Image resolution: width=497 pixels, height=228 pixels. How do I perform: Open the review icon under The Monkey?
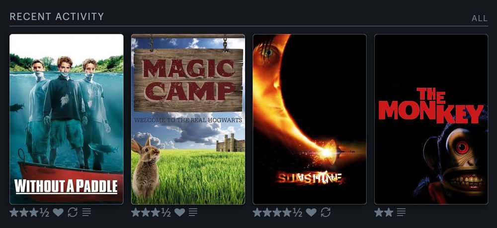(x=401, y=212)
